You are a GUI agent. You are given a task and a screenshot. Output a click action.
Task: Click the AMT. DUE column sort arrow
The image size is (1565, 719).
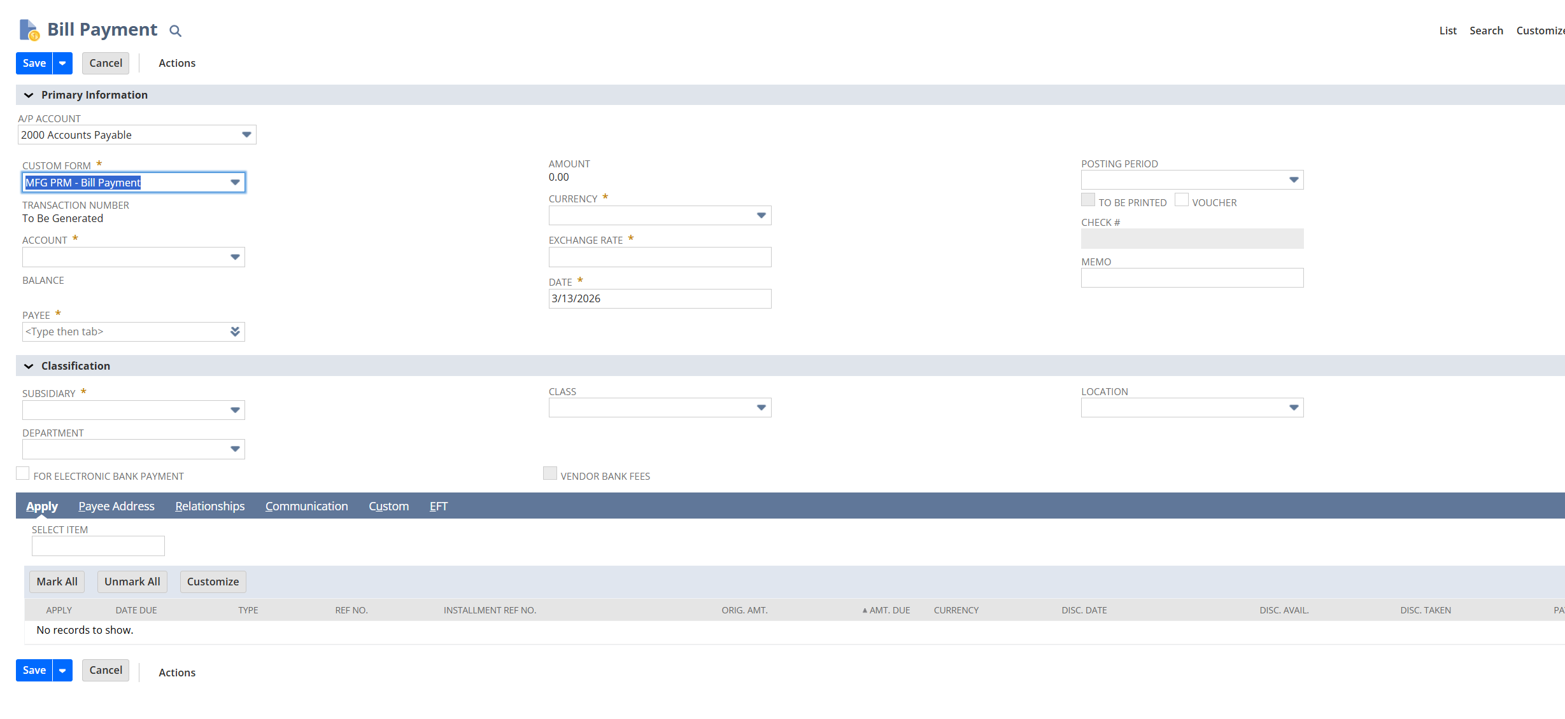click(x=865, y=610)
